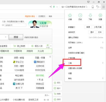This screenshot has height=102, width=106.
Task: Expand the 帮助 submenu chevron
Action: click(x=103, y=78)
